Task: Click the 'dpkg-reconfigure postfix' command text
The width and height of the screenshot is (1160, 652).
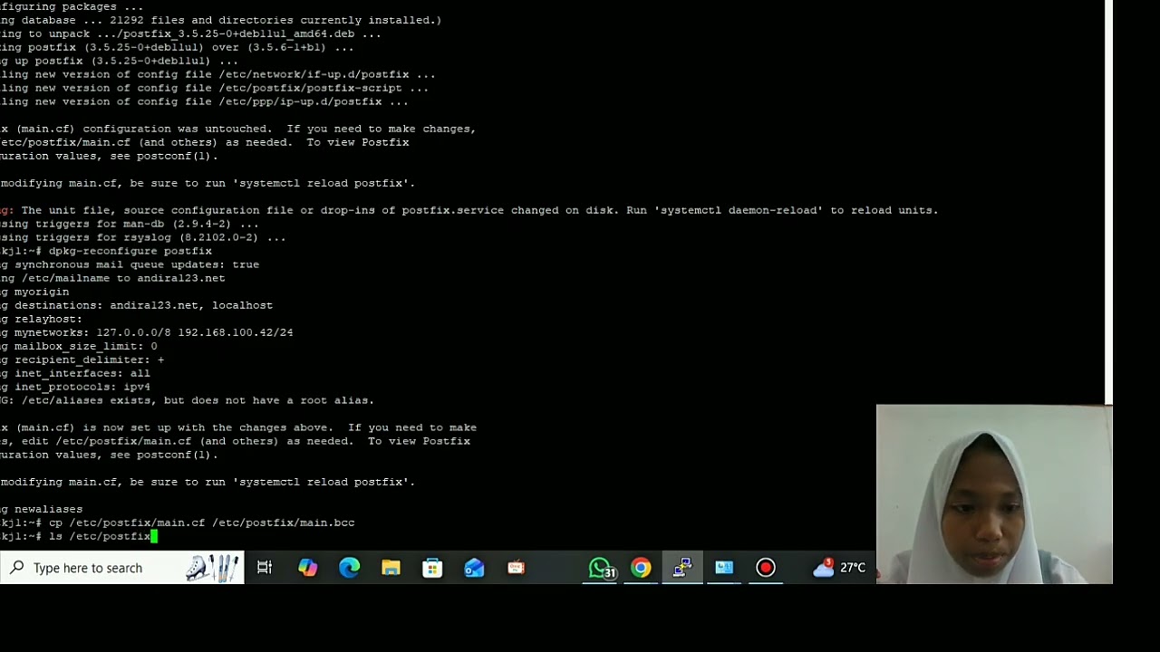Action: pyautogui.click(x=130, y=251)
